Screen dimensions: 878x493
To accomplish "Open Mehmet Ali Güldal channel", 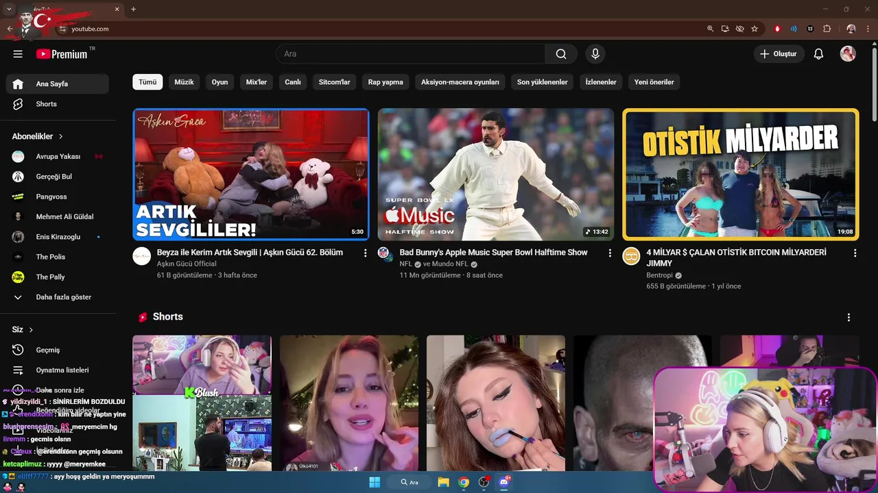I will 58,216.
